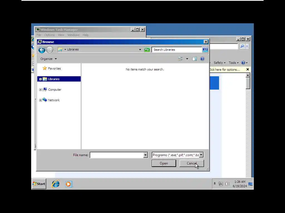Screen dimensions: 285x213
Task: Click the Open button
Action: click(x=164, y=163)
